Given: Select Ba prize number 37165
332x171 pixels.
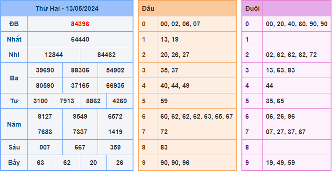Looking at the screenshot, I should click(80, 85).
